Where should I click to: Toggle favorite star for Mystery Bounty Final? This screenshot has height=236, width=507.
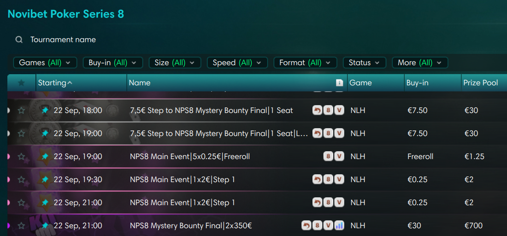[21, 225]
